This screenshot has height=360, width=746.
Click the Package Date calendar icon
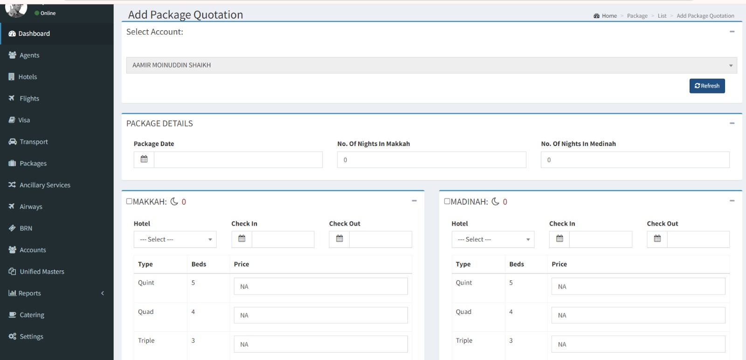[x=144, y=160]
